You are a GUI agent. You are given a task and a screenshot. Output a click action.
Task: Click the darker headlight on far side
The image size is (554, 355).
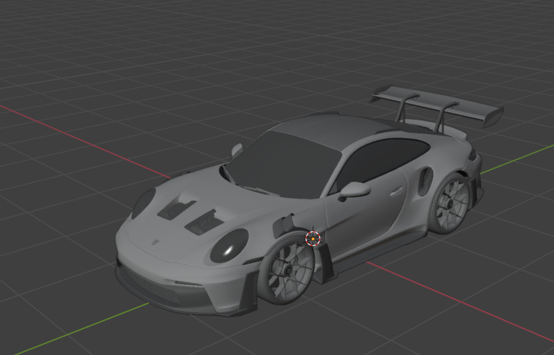(144, 203)
